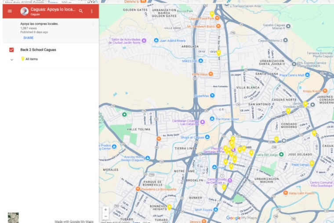Zoom in with the plus button
Screen dimensions: 334x223
point(105,209)
